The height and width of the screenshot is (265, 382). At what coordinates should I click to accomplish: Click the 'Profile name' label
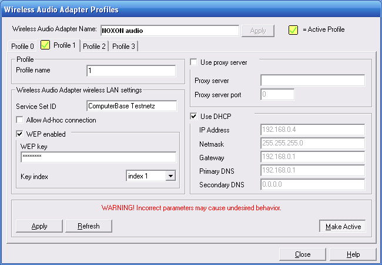coord(33,70)
